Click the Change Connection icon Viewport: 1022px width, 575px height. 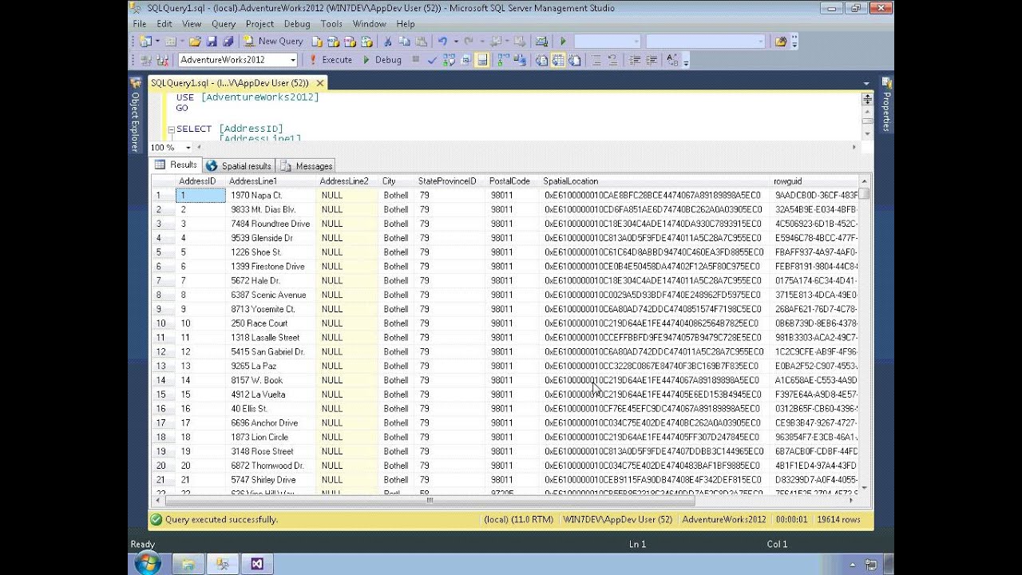click(x=162, y=60)
